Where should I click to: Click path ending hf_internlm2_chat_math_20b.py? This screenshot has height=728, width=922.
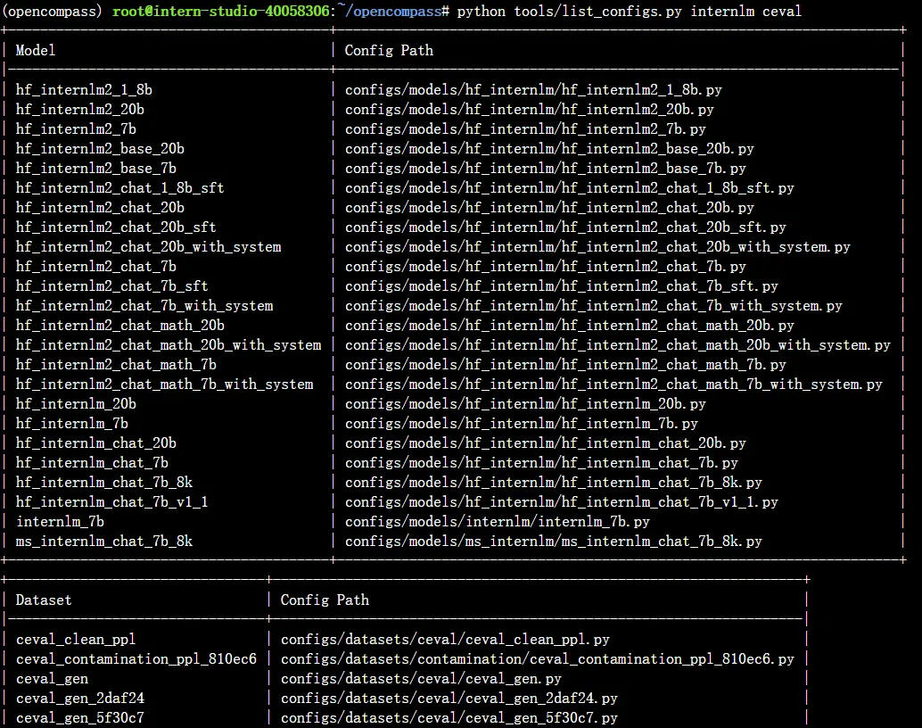569,325
